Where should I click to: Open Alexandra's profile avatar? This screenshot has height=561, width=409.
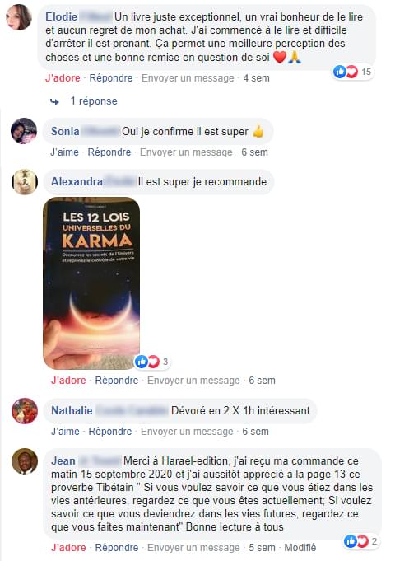pos(25,182)
